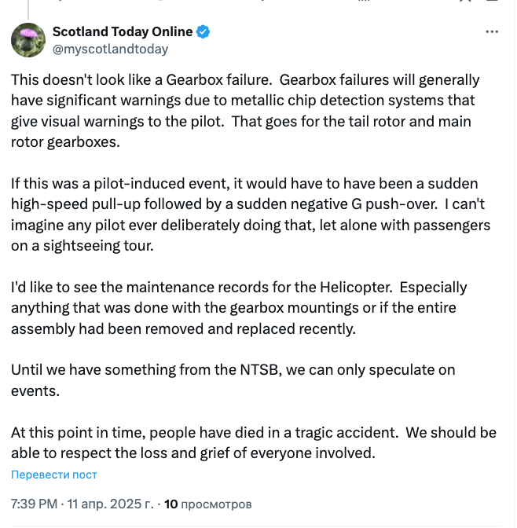Click the partially visible share icon at top right
The width and height of the screenshot is (517, 528).
[x=492, y=1]
